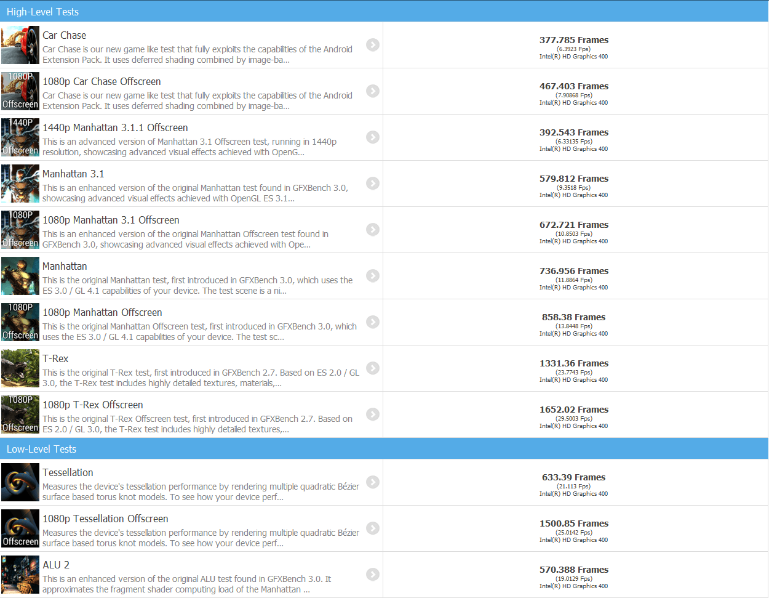769x598 pixels.
Task: Select the 1440p Manhattan 3.1.1 Offscreen thumbnail
Action: (x=20, y=137)
